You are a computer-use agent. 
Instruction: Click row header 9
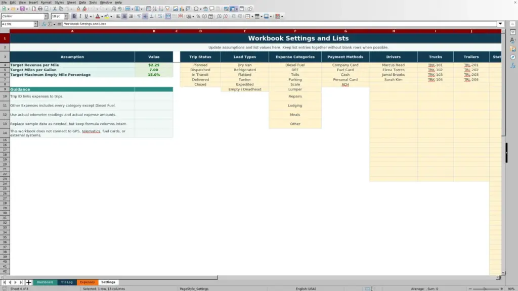click(x=5, y=89)
